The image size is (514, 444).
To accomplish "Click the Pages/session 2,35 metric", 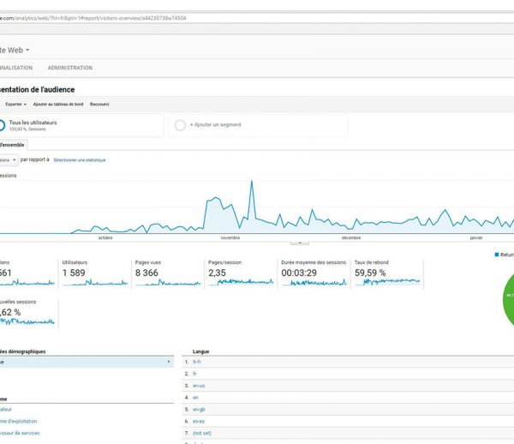I will coord(241,274).
